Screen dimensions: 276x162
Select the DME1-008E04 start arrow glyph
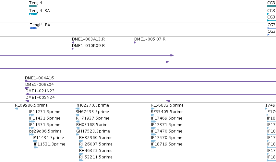[x=27, y=88]
